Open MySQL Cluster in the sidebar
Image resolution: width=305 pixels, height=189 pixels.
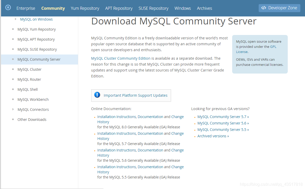coord(29,69)
